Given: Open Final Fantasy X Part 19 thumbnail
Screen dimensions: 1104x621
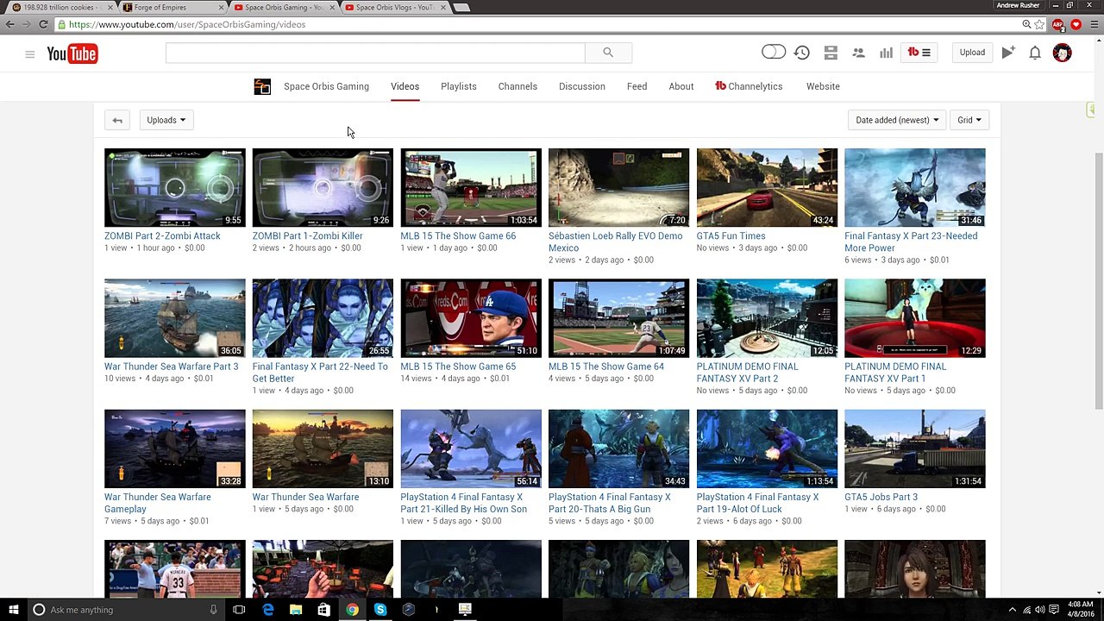Looking at the screenshot, I should [767, 448].
